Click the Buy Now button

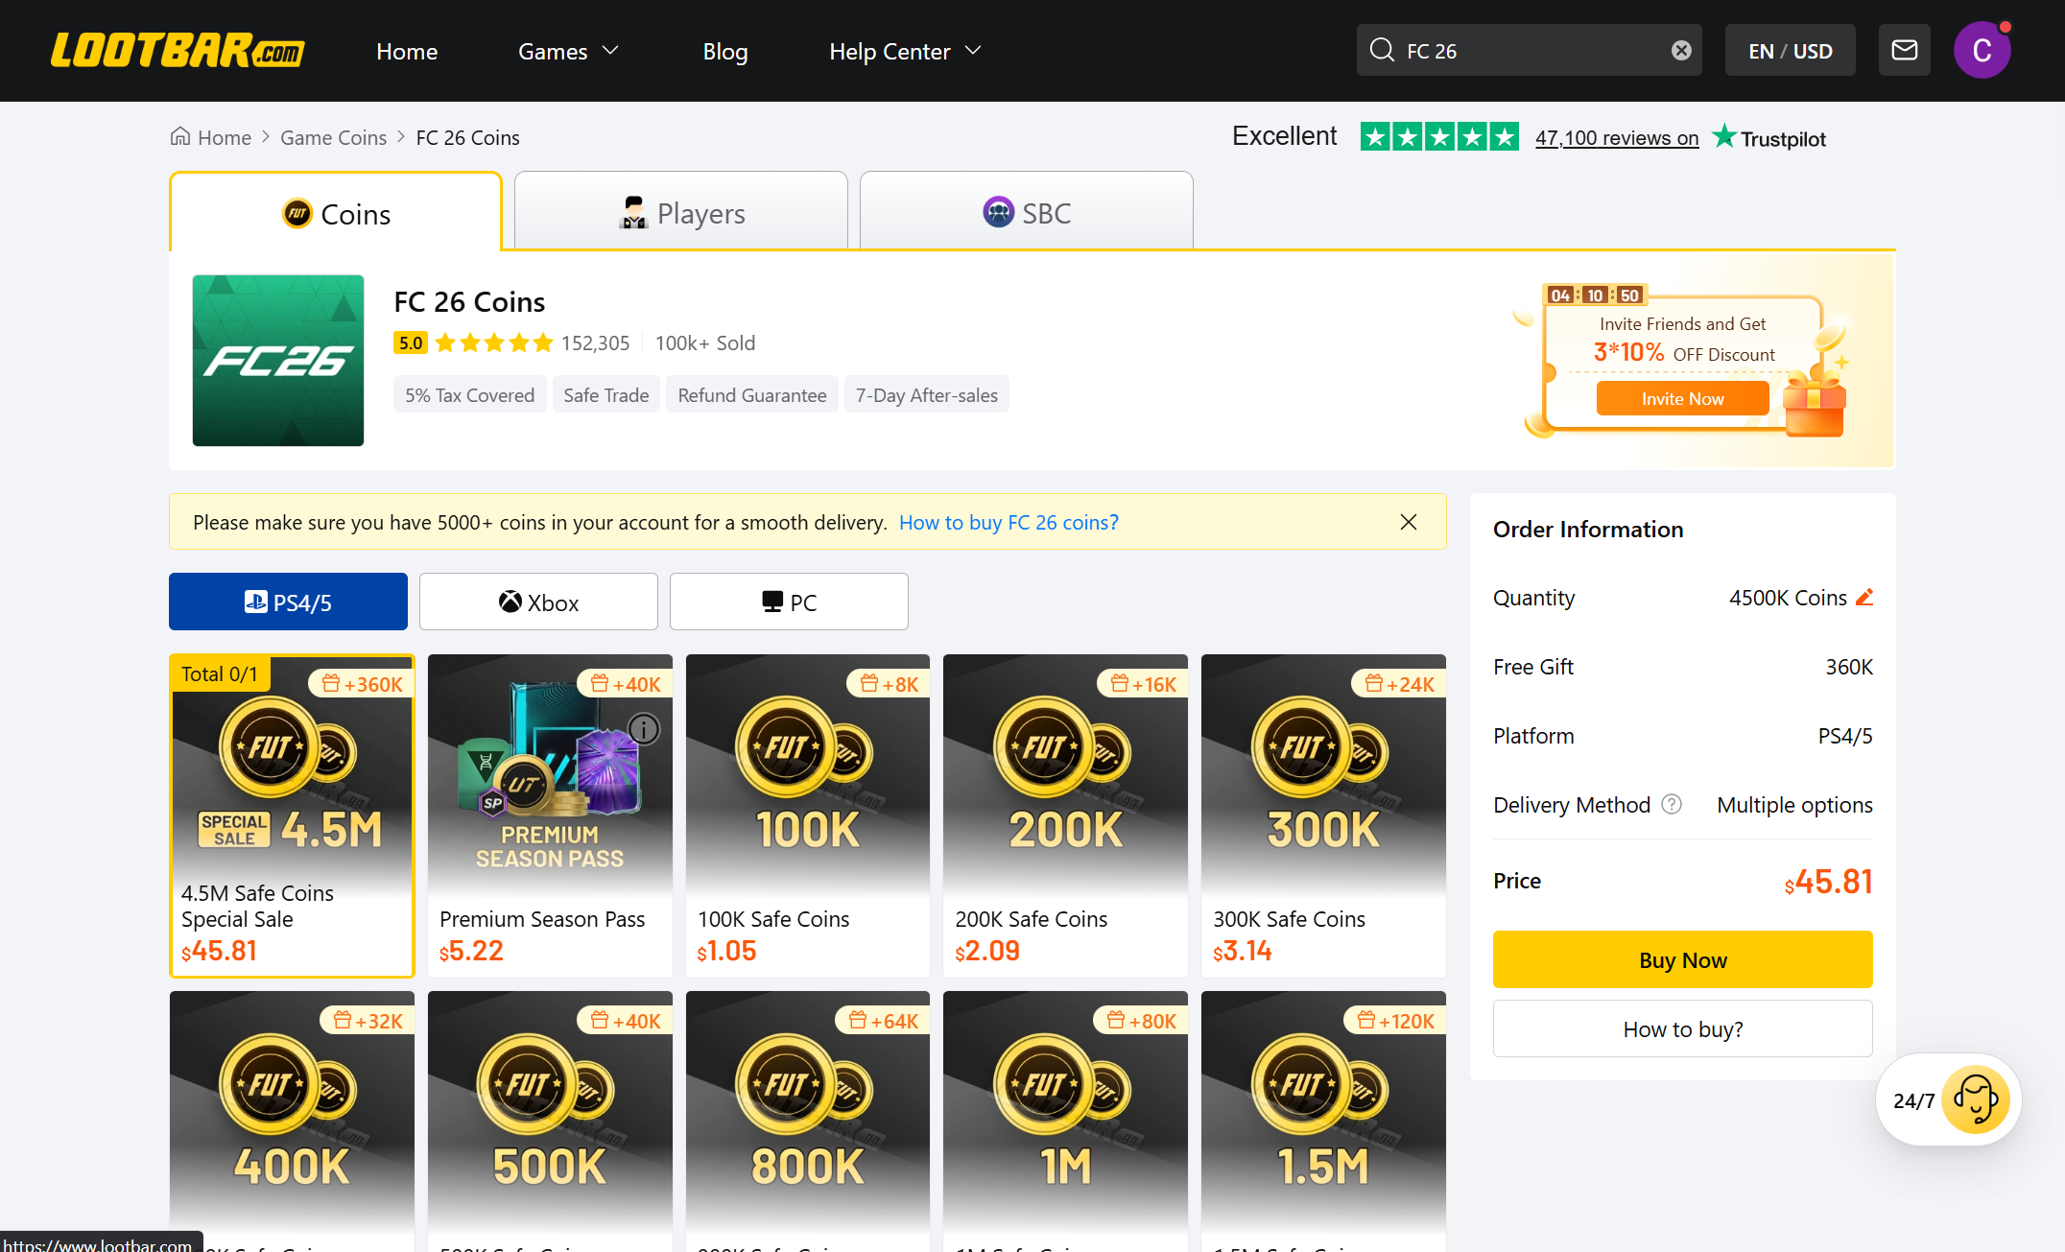(x=1682, y=959)
